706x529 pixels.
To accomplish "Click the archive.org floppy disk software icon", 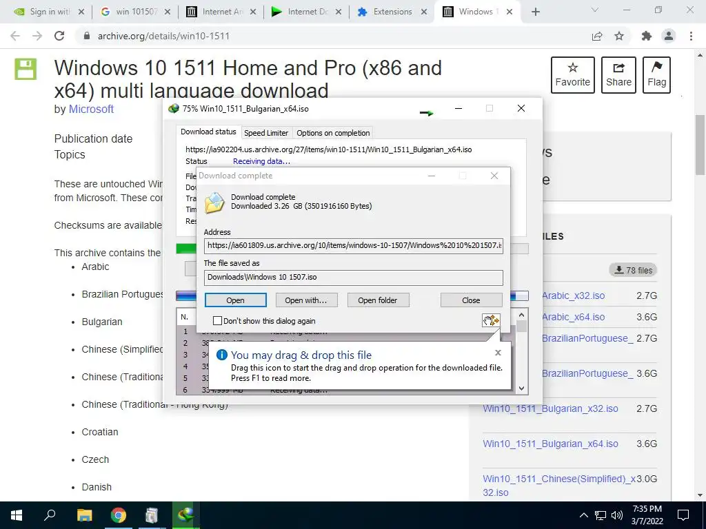I will 26,70.
